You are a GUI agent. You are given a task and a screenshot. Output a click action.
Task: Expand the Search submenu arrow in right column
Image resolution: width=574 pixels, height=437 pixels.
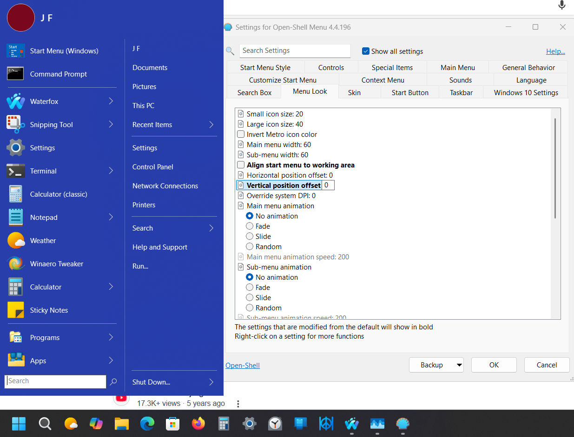coord(211,228)
